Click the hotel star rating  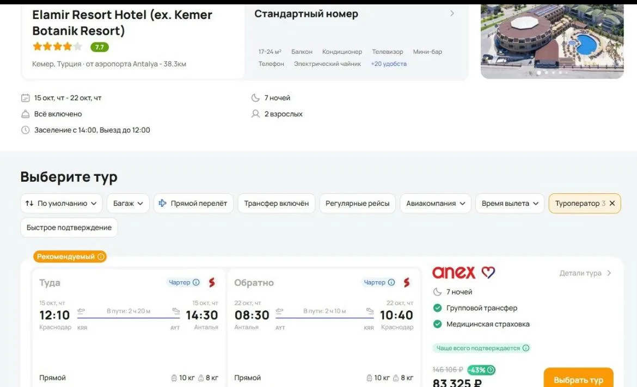[57, 47]
